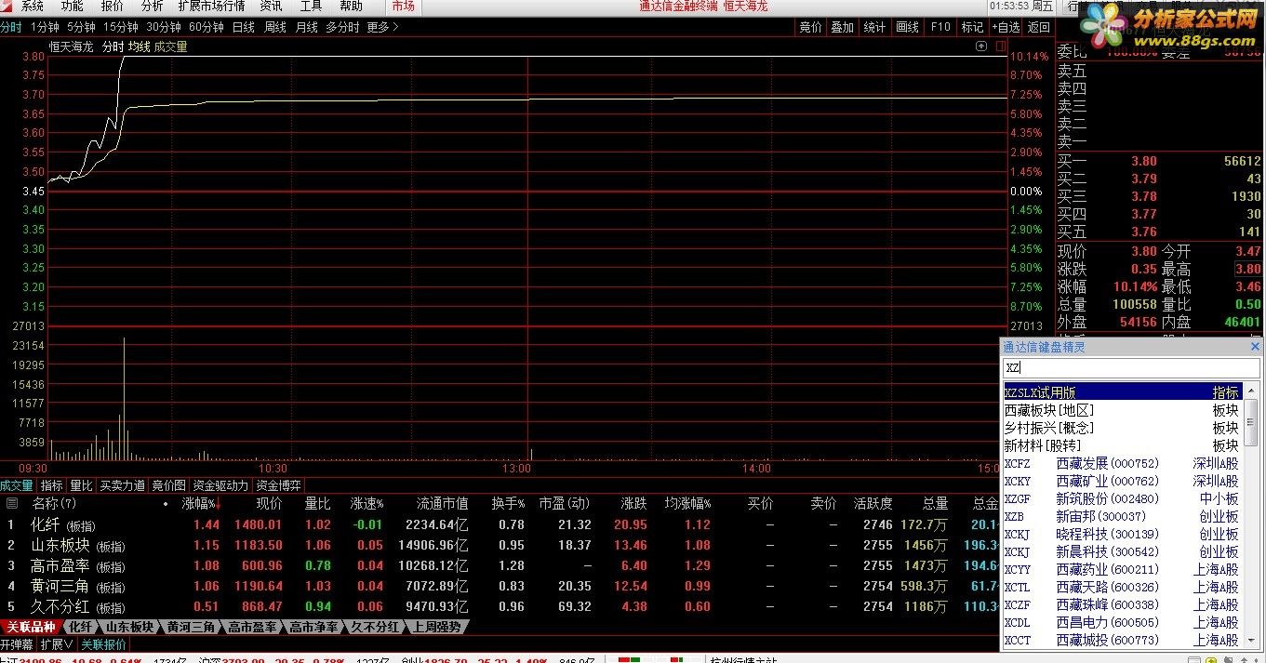The width and height of the screenshot is (1266, 663).
Task: Select the 黄河三角 row in table
Action: (499, 586)
